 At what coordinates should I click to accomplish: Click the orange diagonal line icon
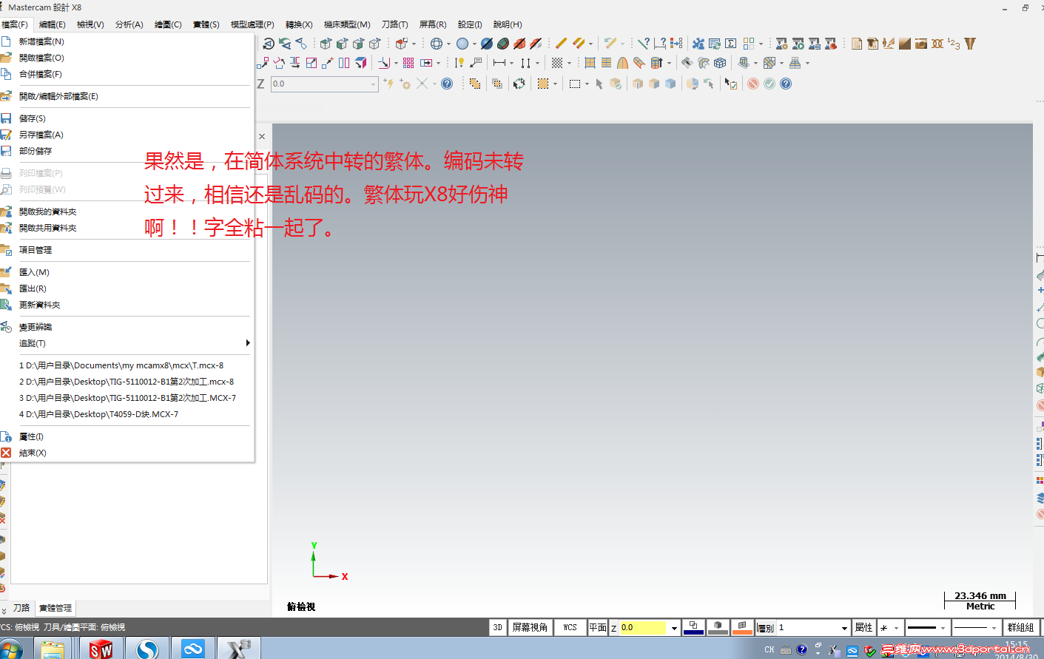coord(561,44)
